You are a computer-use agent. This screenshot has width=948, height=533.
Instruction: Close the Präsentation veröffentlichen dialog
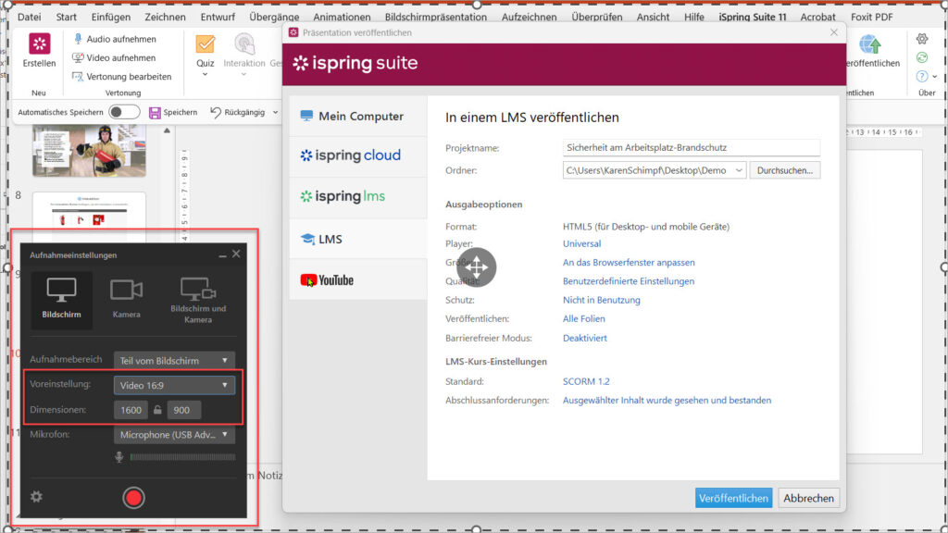click(x=834, y=32)
